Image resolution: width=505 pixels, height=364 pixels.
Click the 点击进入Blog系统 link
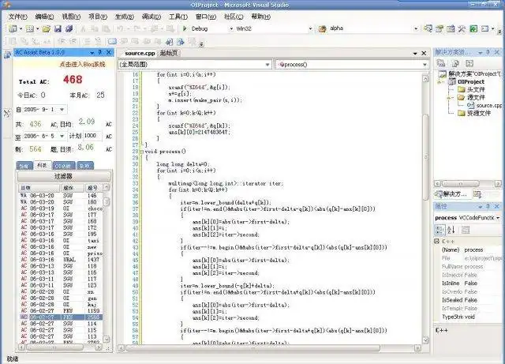pos(82,65)
